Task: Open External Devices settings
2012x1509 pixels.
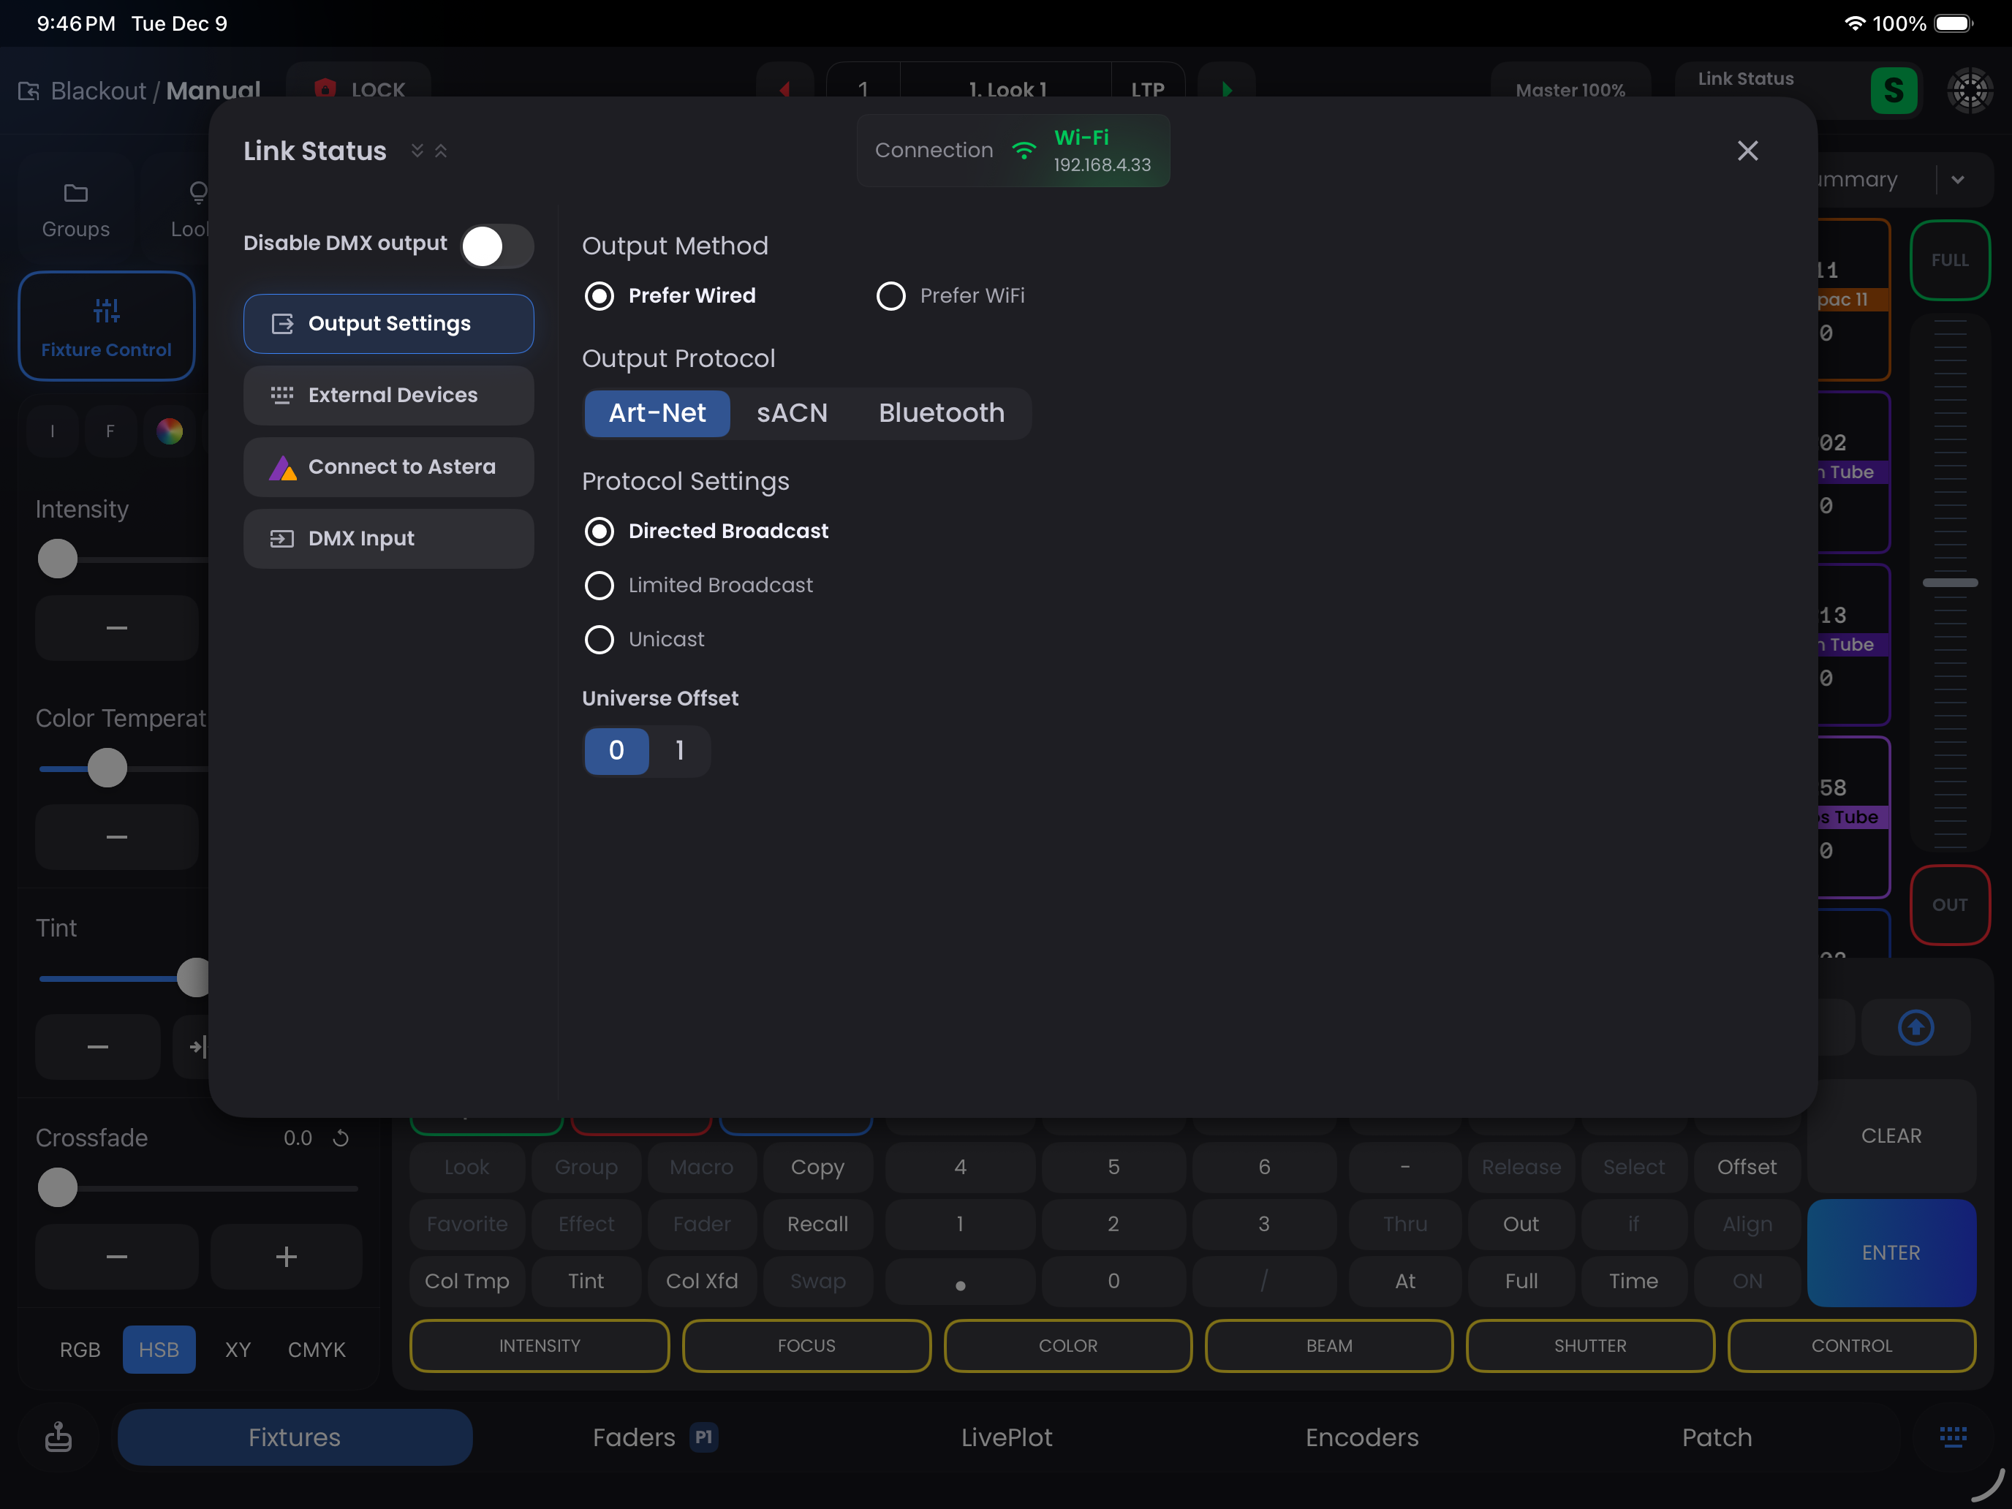Action: (x=388, y=395)
